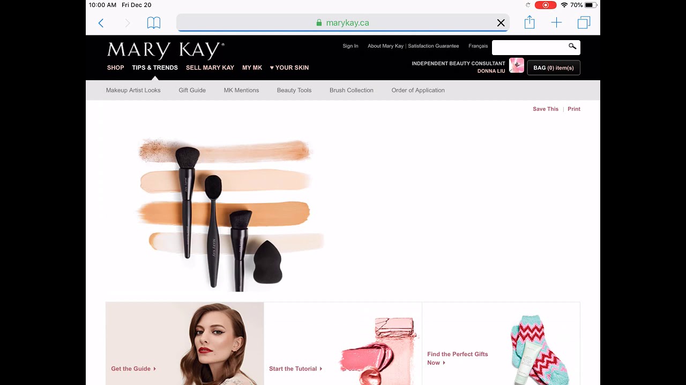Click the pink blush swatch image

click(x=378, y=350)
